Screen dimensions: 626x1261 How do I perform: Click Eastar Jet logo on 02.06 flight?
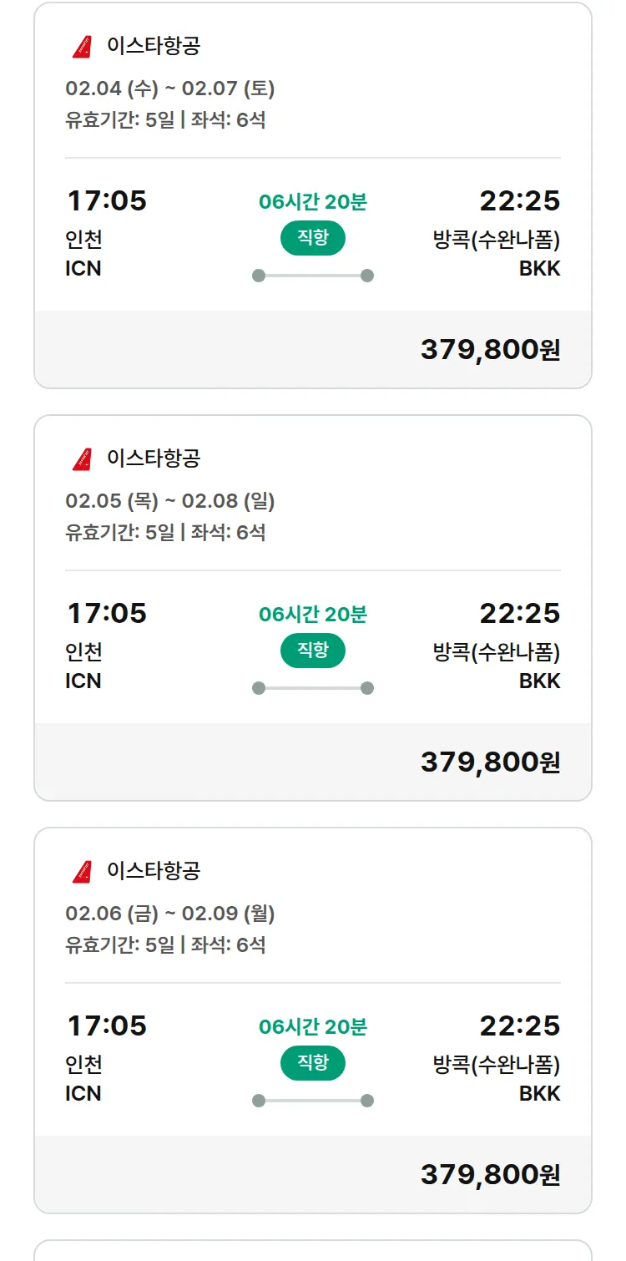82,872
